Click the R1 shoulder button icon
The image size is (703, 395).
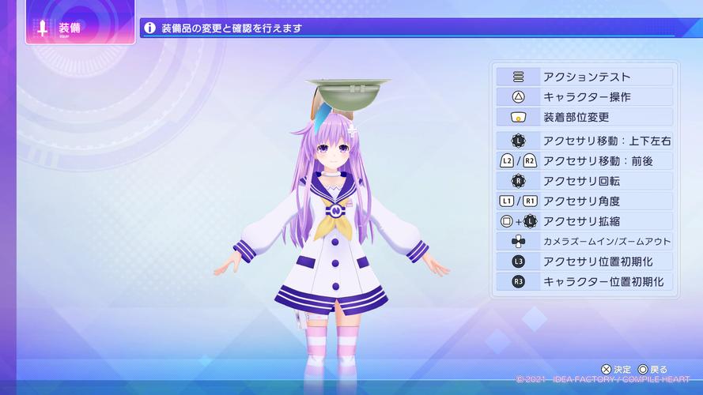529,201
